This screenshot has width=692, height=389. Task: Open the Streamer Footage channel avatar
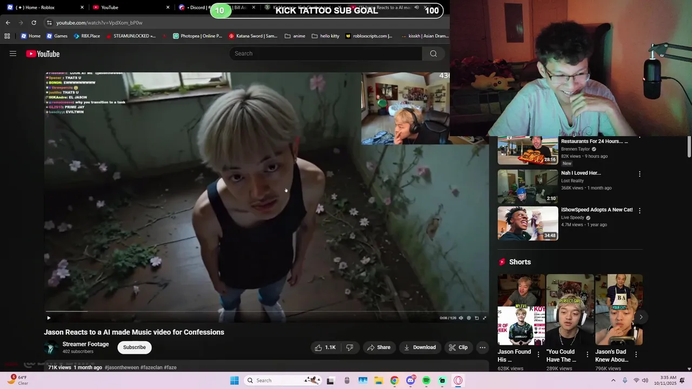click(x=52, y=348)
